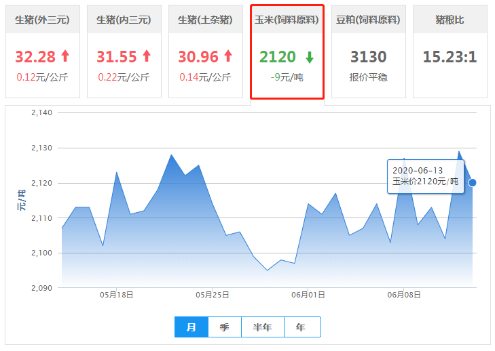Click the 报价平稳 status text
Viewport: 495px width, 351px height.
368,77
